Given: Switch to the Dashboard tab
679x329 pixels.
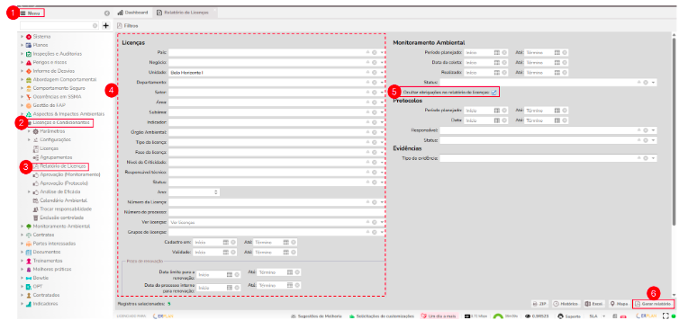Looking at the screenshot, I should pyautogui.click(x=133, y=13).
